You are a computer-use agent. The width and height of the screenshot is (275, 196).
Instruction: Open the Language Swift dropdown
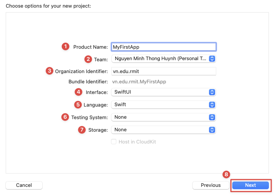click(x=164, y=105)
